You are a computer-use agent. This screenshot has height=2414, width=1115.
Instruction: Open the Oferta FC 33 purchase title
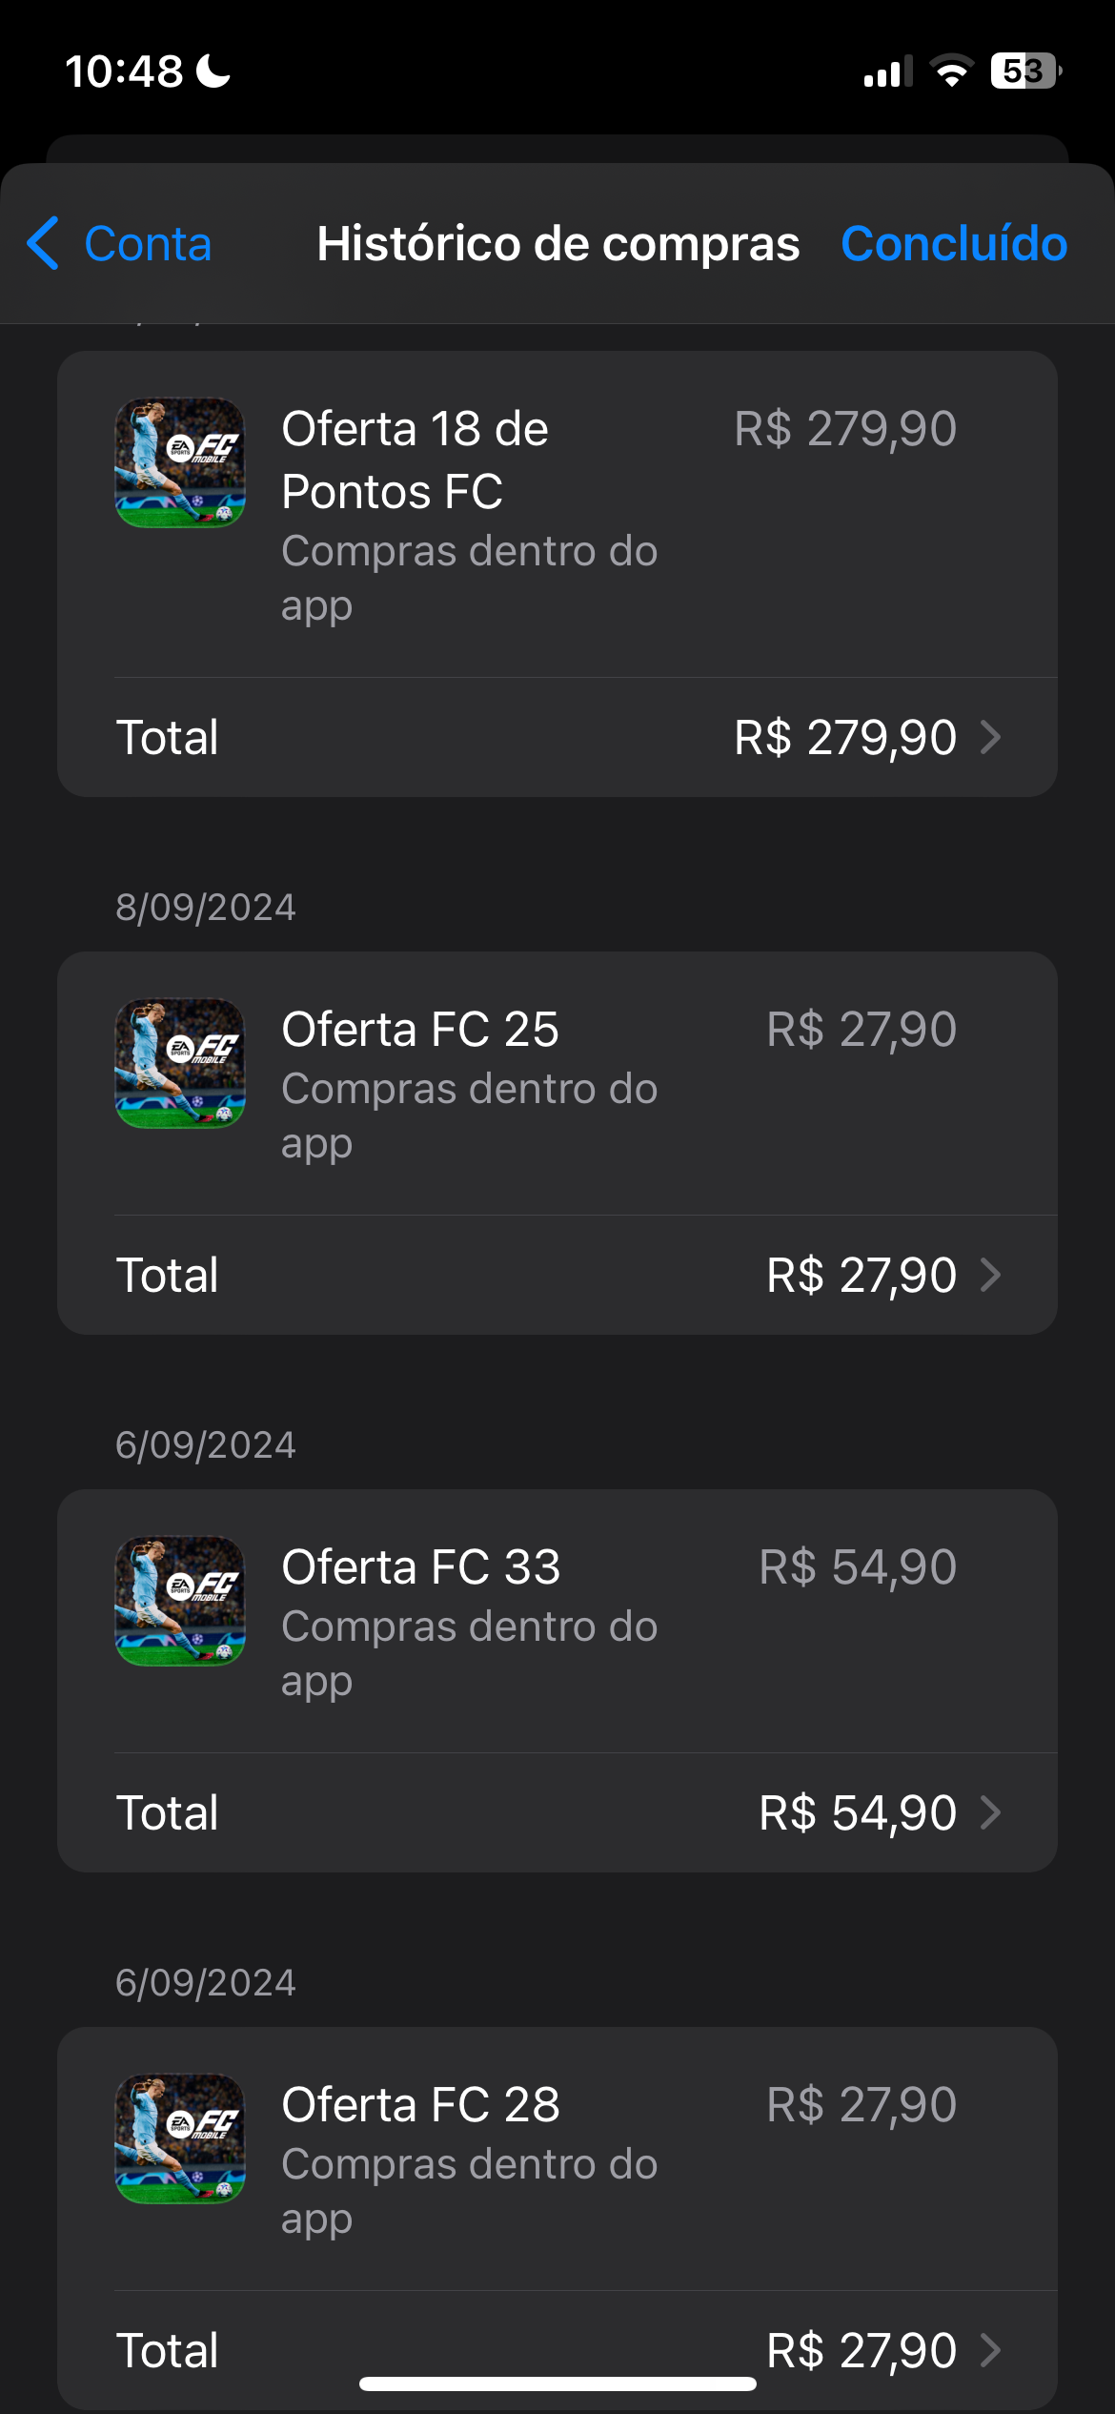pos(421,1567)
